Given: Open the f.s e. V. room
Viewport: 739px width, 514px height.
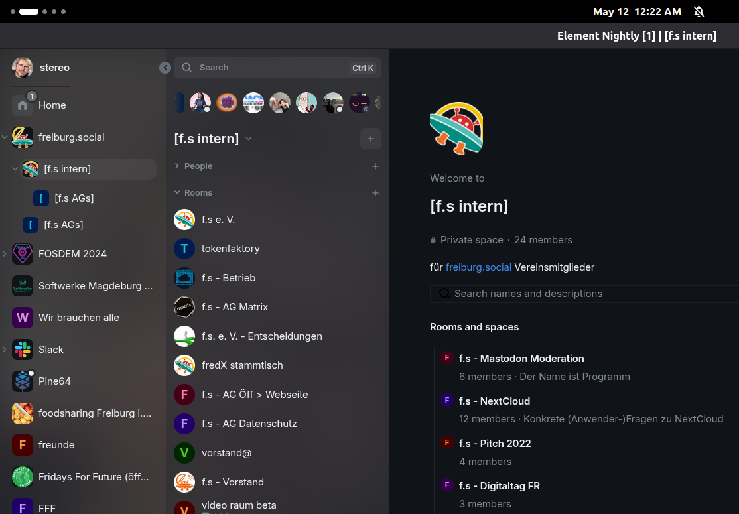Looking at the screenshot, I should pos(277,220).
